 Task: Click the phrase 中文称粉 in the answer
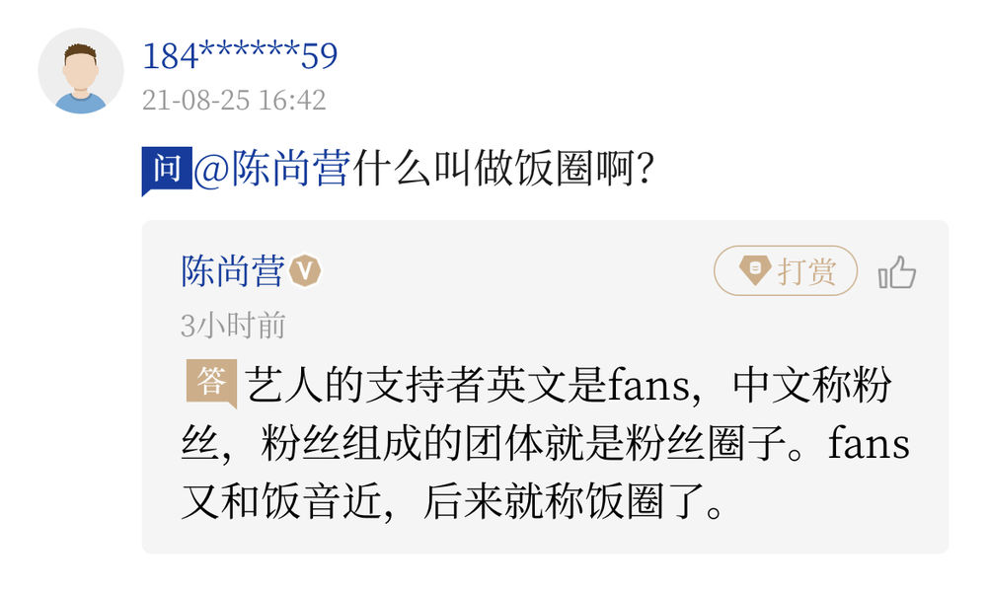click(811, 384)
